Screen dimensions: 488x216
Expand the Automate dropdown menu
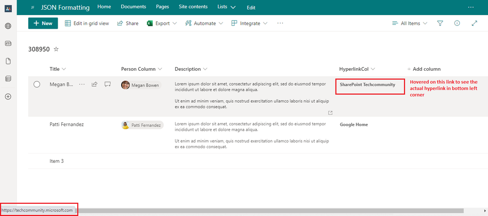pos(204,23)
